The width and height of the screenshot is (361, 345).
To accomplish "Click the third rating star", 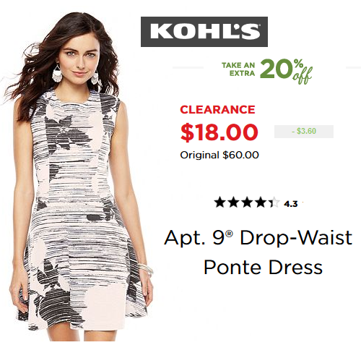I will pos(247,203).
